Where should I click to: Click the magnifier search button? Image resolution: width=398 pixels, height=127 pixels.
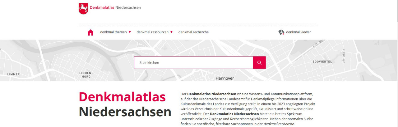tap(259, 62)
